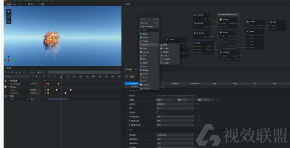Click the Shading node sphere icon in graph
This screenshot has height=148, width=290.
[221, 19]
